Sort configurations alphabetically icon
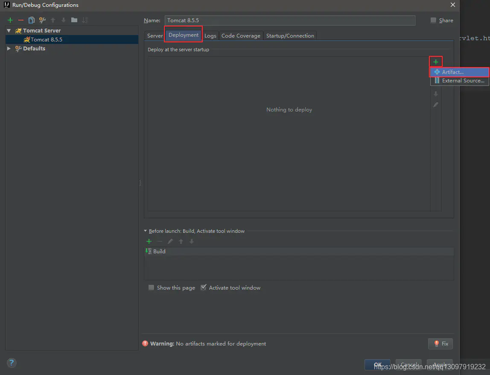The width and height of the screenshot is (490, 375). click(85, 21)
